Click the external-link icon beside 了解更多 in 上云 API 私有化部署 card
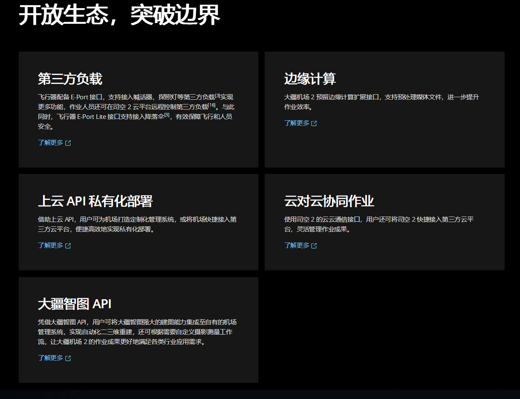 (69, 246)
